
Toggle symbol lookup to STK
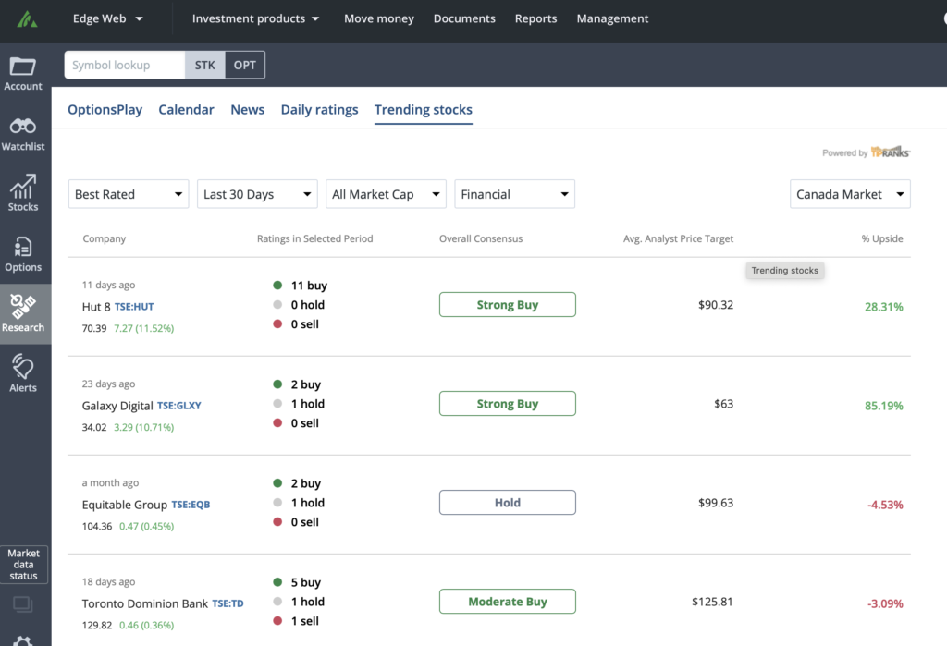(204, 65)
